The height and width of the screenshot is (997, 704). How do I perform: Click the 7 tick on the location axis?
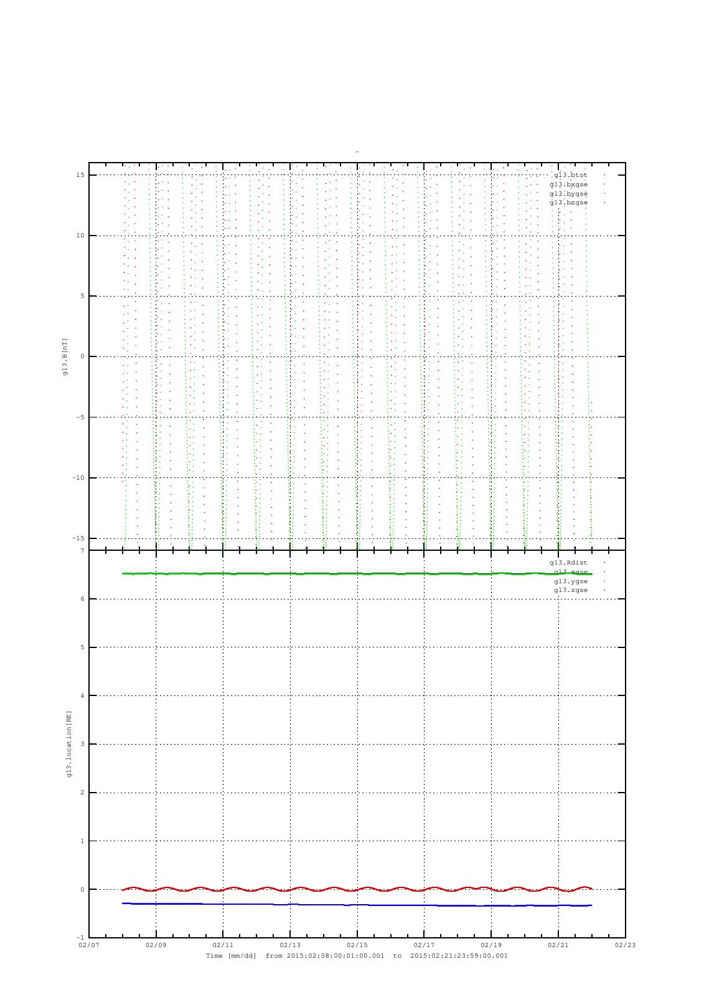[82, 551]
